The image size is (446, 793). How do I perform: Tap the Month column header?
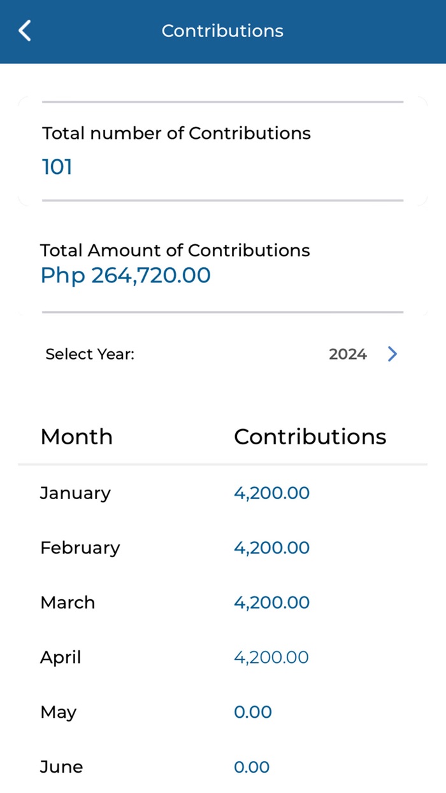76,437
